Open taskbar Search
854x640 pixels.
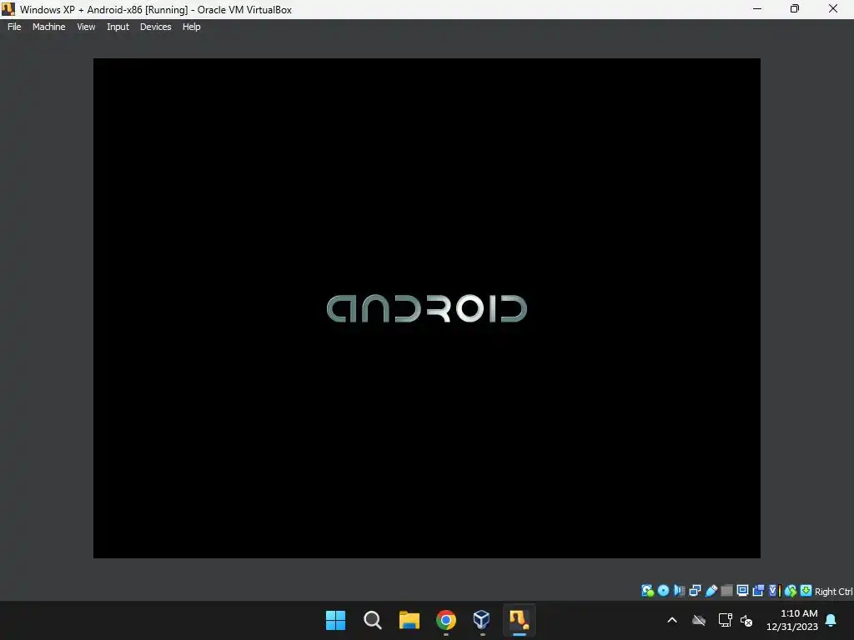[x=373, y=620]
